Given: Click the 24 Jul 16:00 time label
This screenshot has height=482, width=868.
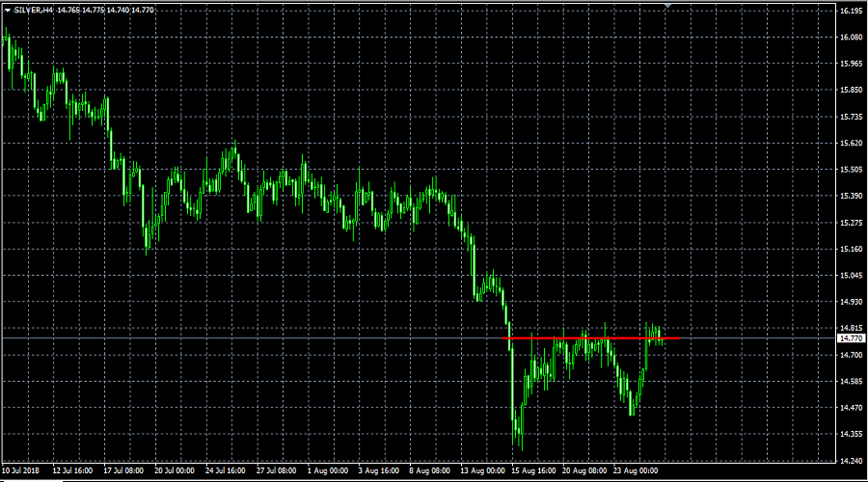Looking at the screenshot, I should coord(224,471).
